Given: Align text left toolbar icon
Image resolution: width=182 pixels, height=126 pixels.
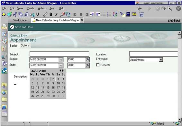Looking at the screenshot, I should (x=75, y=14).
